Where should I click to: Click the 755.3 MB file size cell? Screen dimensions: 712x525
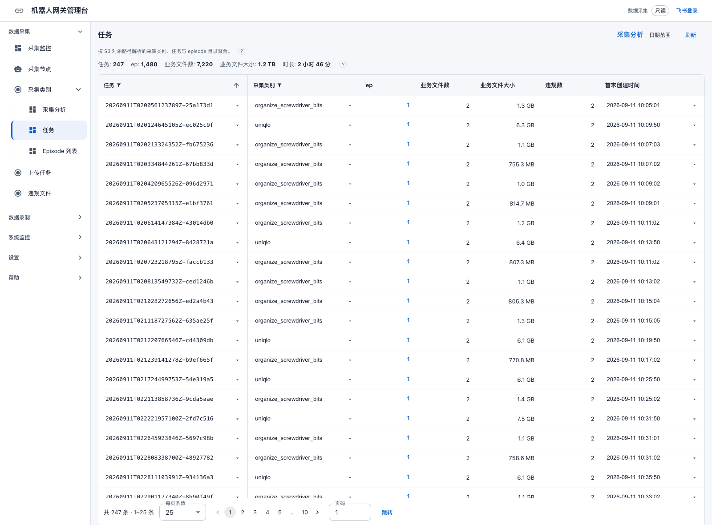(x=522, y=164)
